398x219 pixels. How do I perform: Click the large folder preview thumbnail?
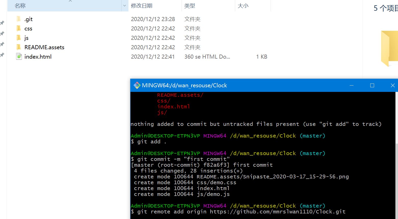click(389, 48)
